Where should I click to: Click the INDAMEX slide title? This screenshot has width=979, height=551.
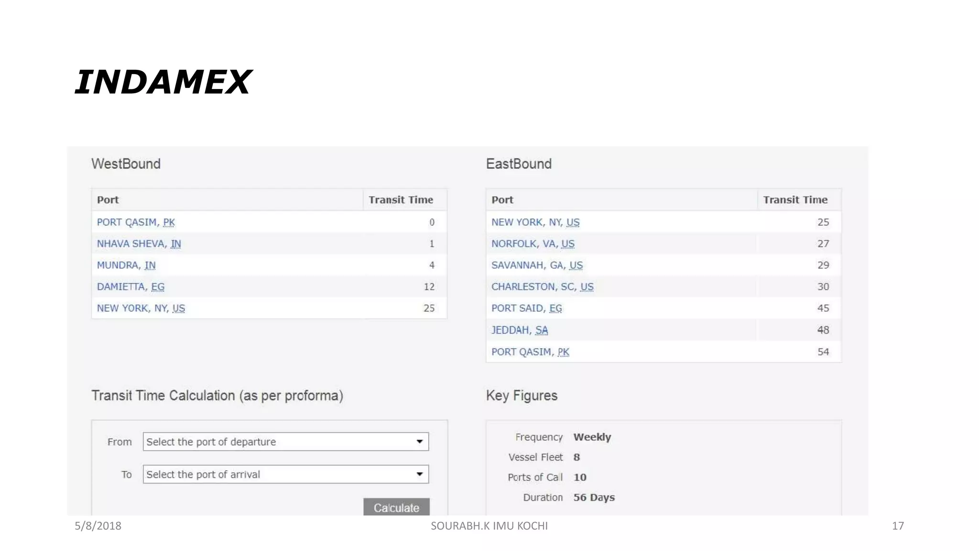pos(163,82)
